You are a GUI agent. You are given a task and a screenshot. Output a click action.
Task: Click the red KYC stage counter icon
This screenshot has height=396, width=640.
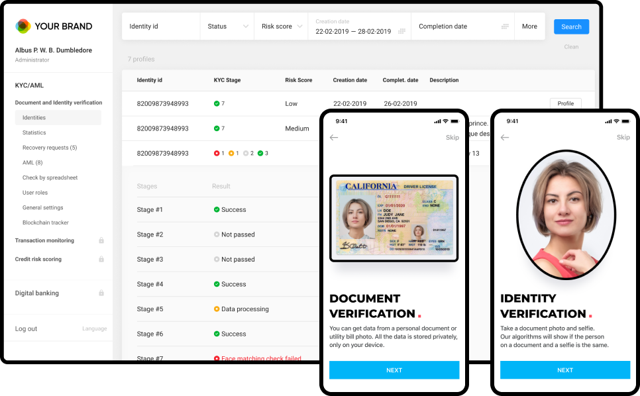click(217, 154)
